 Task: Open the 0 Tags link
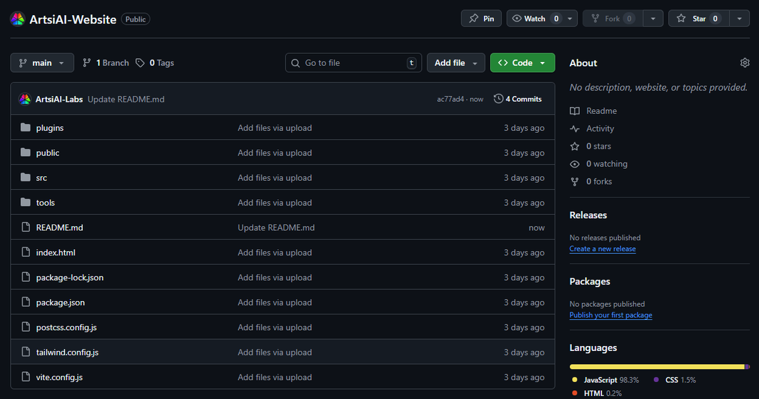pyautogui.click(x=155, y=63)
